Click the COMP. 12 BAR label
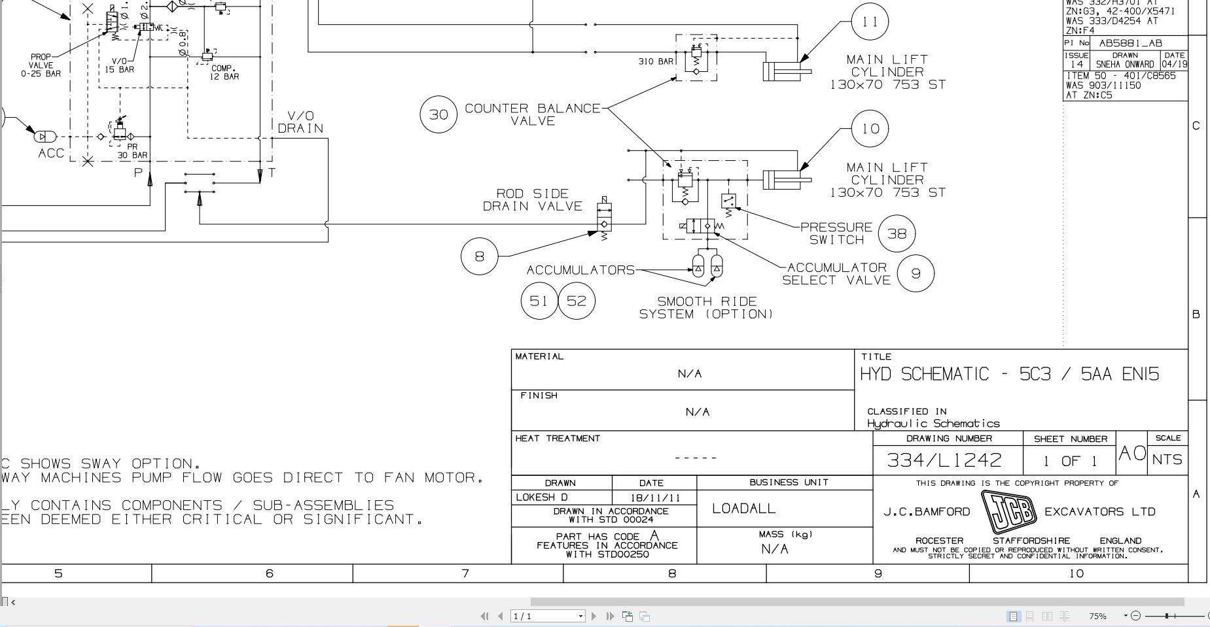The height and width of the screenshot is (627, 1210). coord(224,73)
